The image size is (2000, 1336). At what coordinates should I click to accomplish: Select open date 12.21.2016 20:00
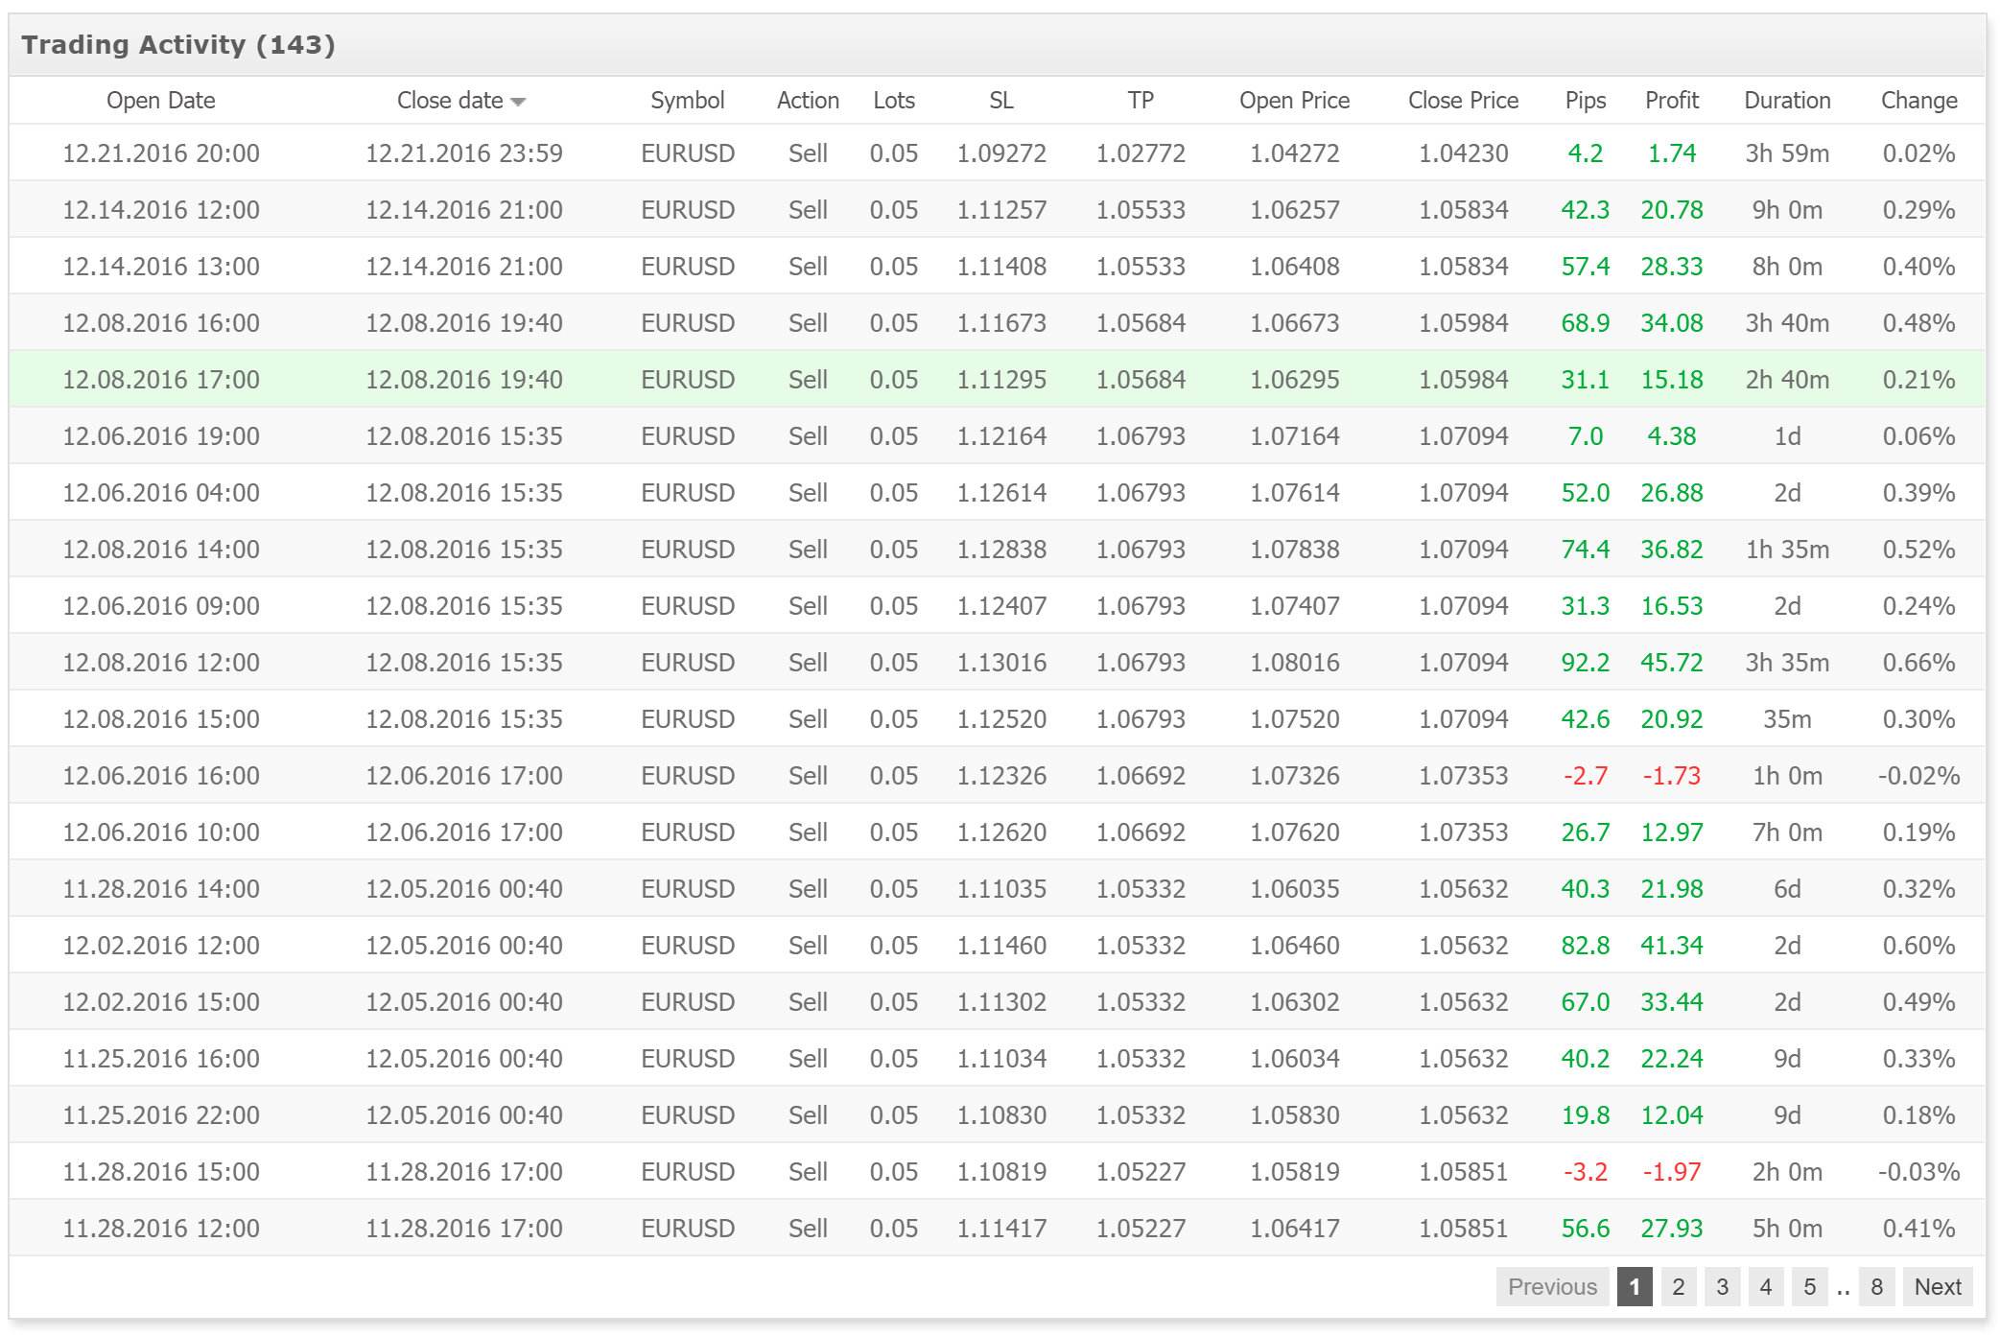tap(161, 153)
